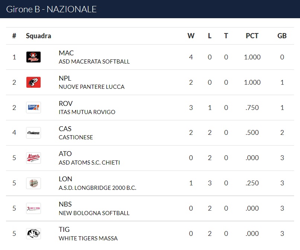Select the Squadra column header
Viewport: 300px width, 250px height.
[38, 36]
